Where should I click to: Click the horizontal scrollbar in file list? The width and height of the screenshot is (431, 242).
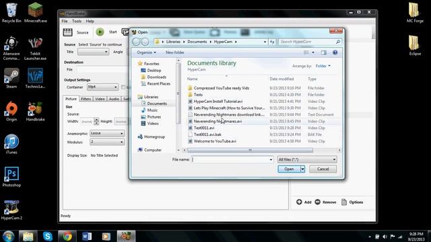(250, 150)
